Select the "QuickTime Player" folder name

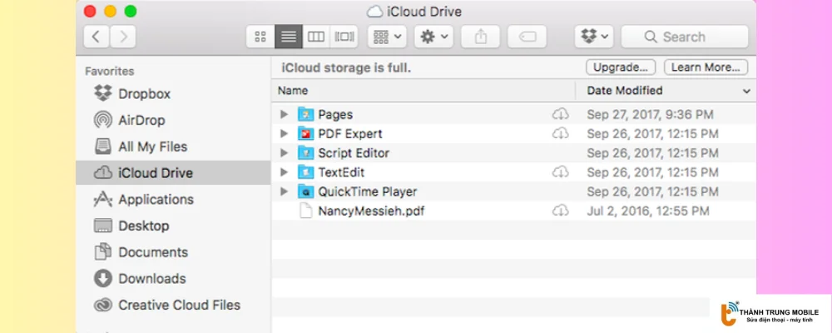(367, 191)
